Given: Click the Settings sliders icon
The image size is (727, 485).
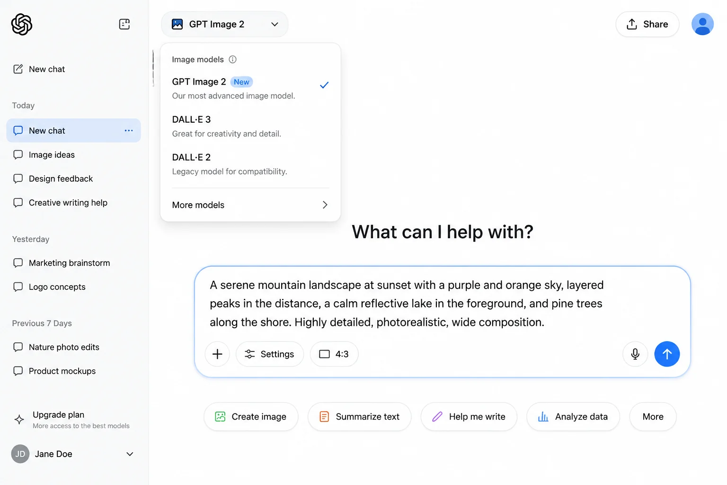Looking at the screenshot, I should 249,354.
